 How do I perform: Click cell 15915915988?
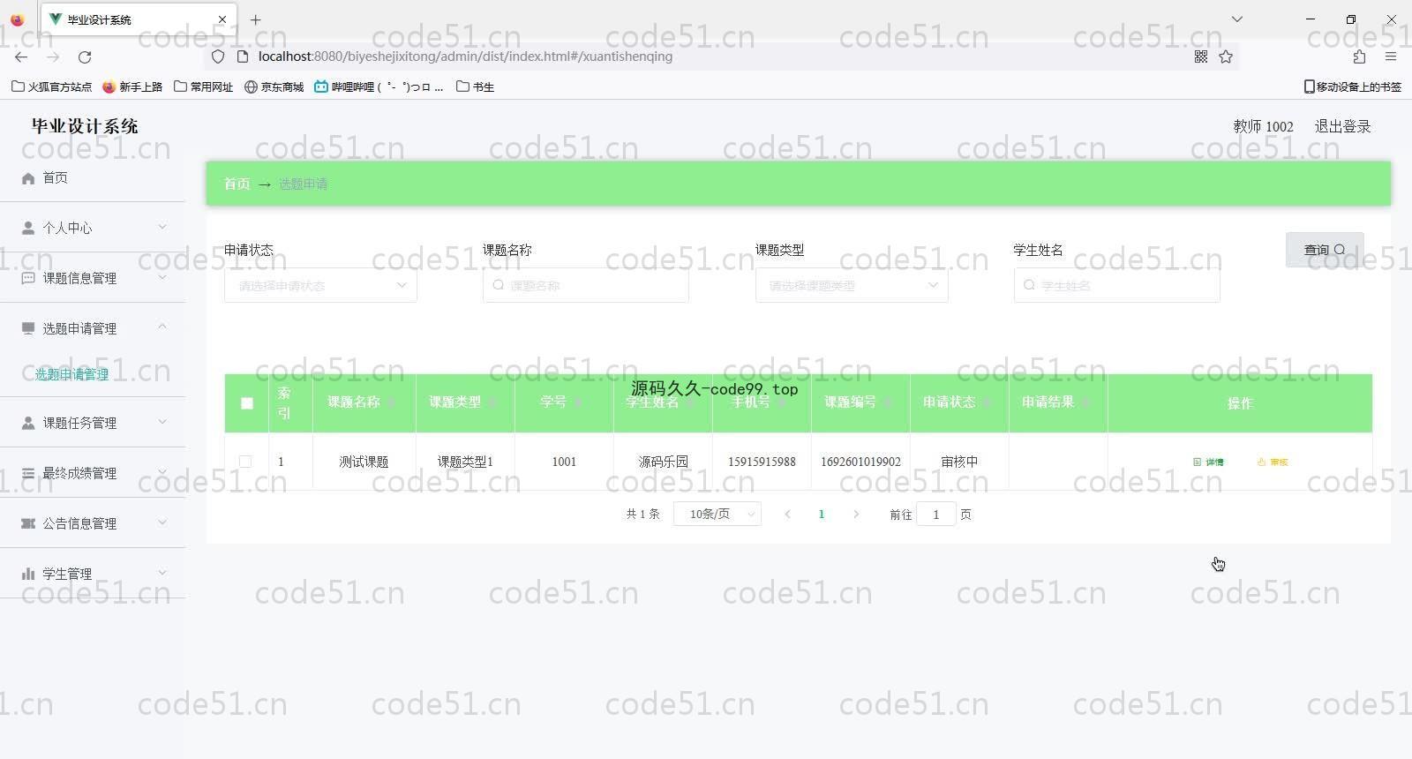(762, 462)
